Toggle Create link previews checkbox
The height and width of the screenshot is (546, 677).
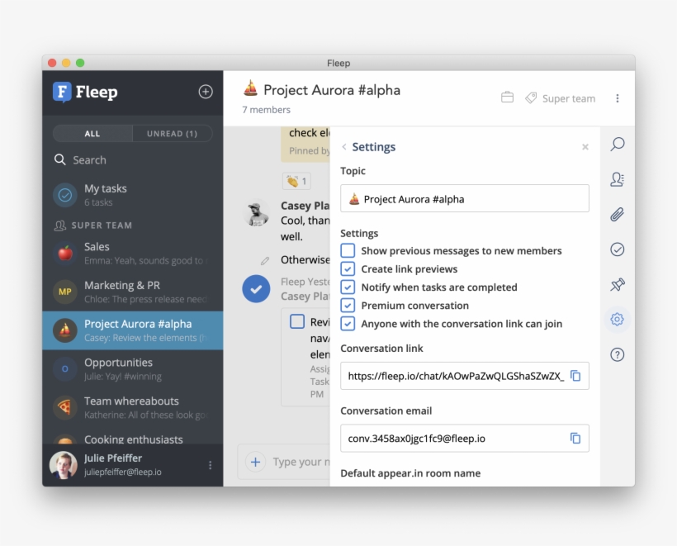pyautogui.click(x=348, y=268)
